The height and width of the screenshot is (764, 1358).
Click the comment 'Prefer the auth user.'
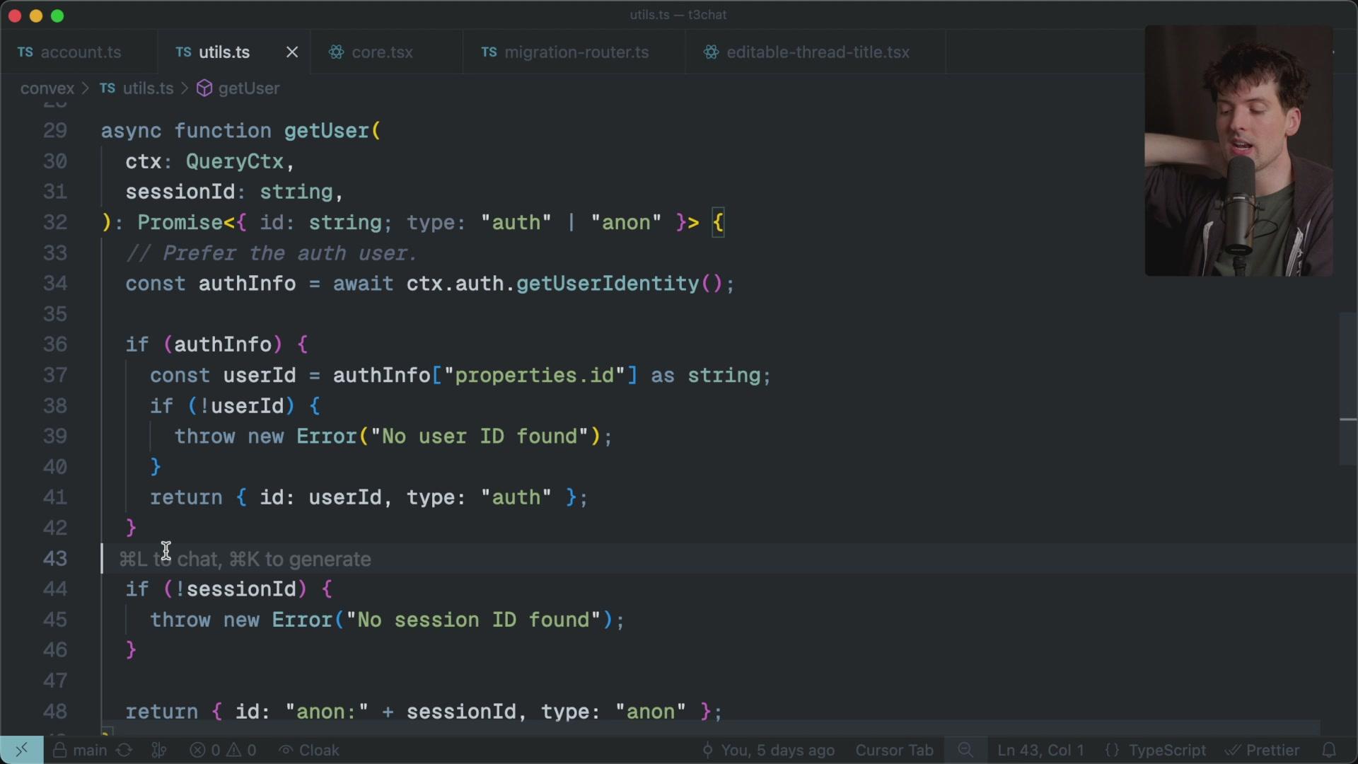[272, 253]
